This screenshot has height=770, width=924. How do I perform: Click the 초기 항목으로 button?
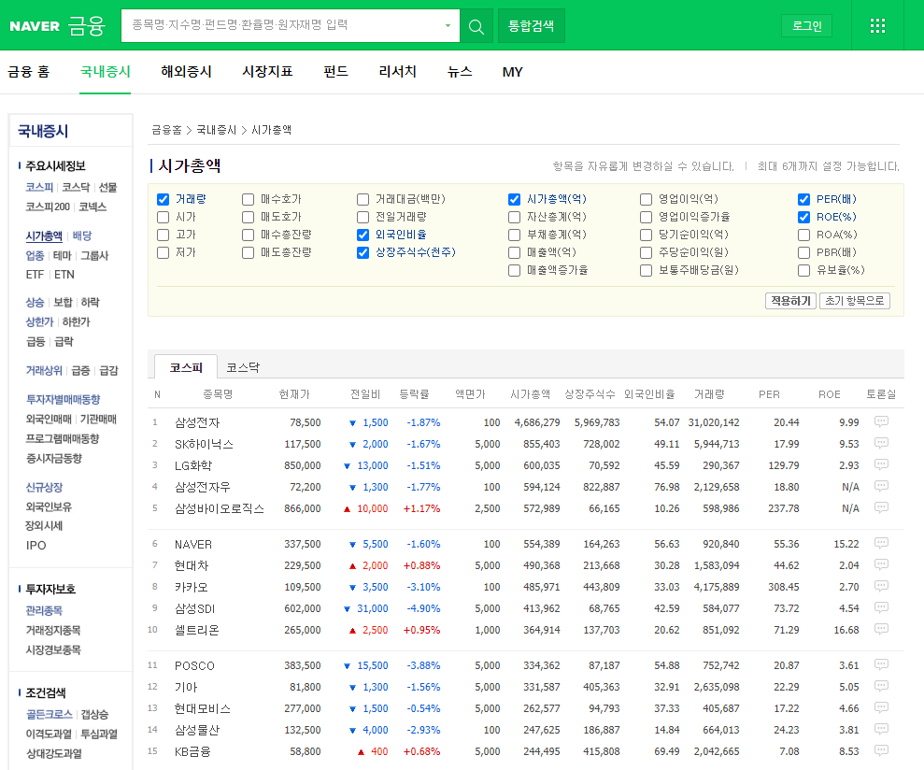point(855,301)
